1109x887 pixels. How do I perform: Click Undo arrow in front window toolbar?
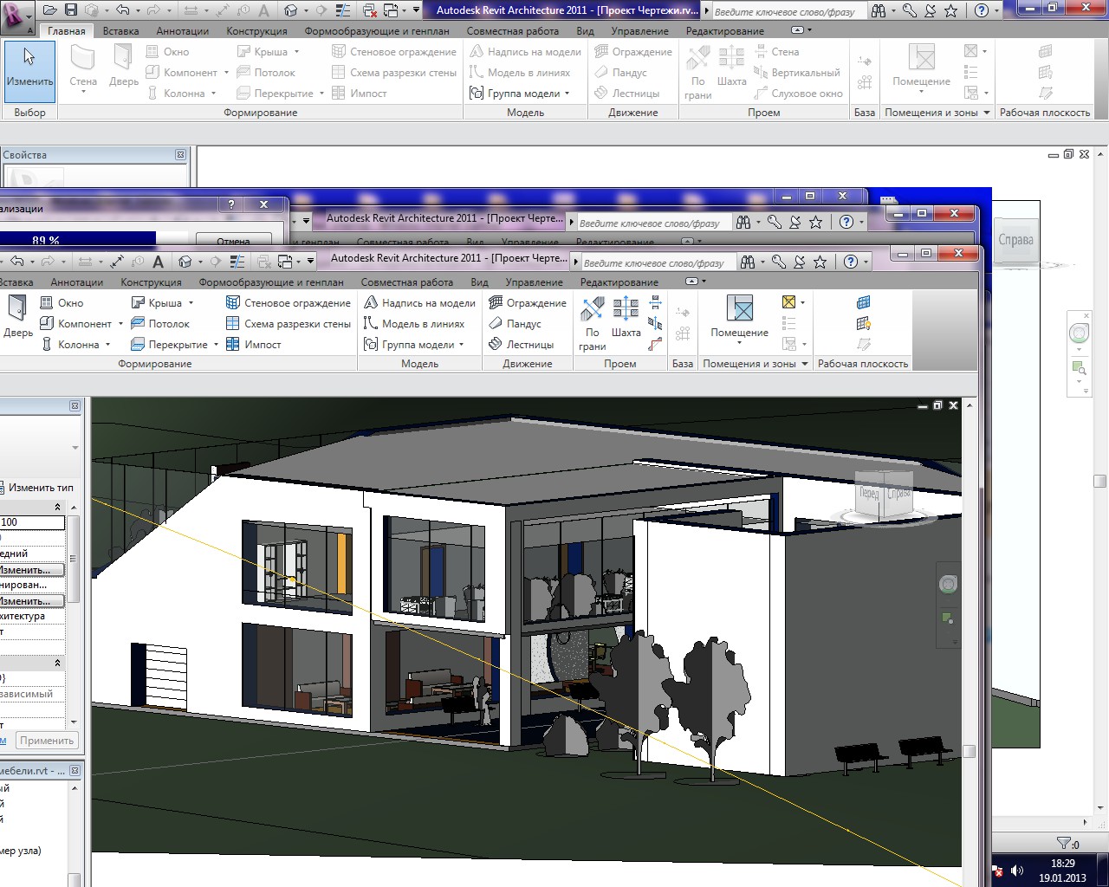(x=16, y=262)
